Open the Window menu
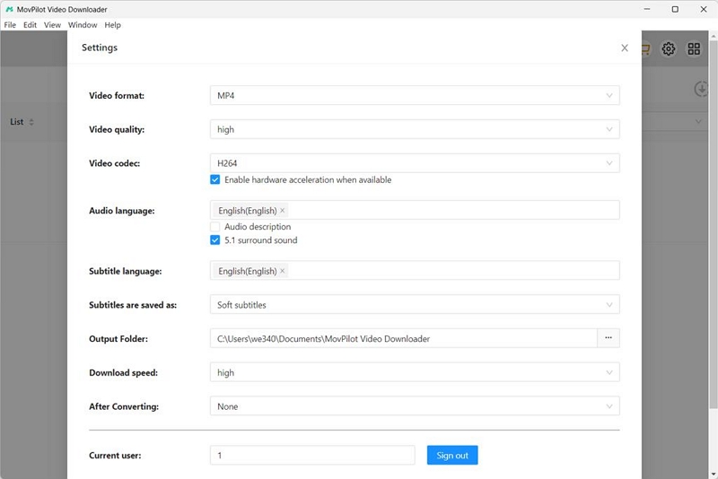 coord(83,25)
